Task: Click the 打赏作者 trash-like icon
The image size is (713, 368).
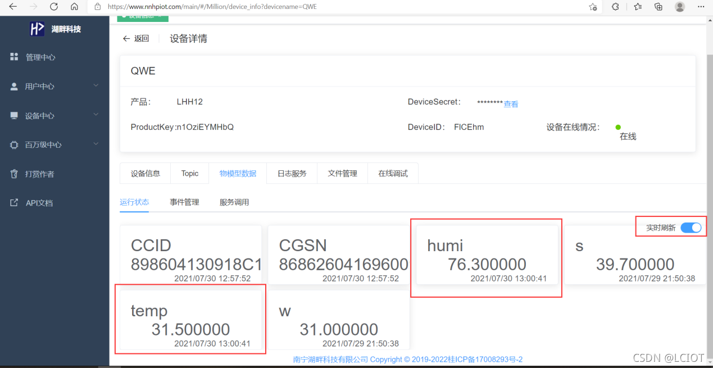Action: [x=14, y=174]
